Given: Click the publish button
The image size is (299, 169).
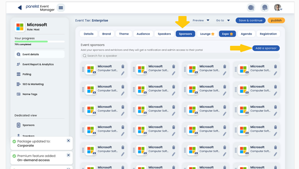Looking at the screenshot, I should tap(276, 20).
